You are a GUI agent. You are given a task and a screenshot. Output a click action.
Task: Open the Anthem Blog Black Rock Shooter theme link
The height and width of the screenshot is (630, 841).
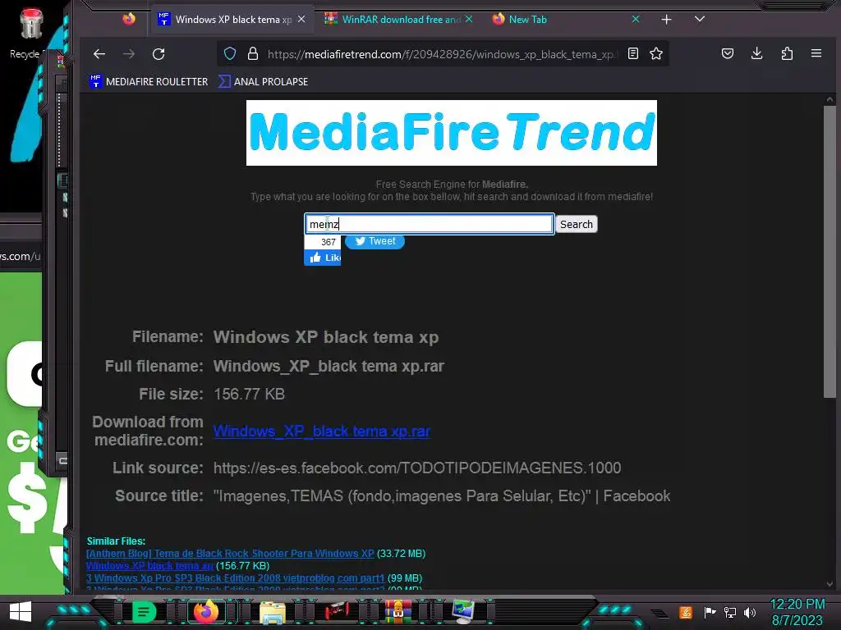coord(230,554)
